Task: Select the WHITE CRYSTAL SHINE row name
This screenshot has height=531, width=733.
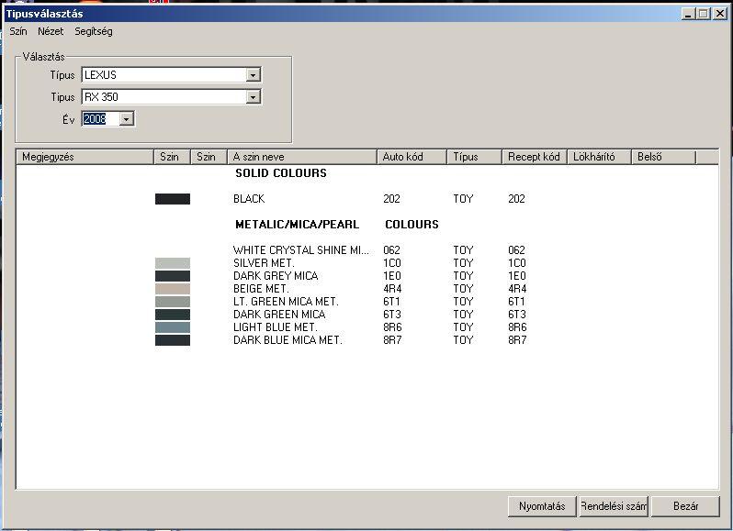Action: click(300, 250)
